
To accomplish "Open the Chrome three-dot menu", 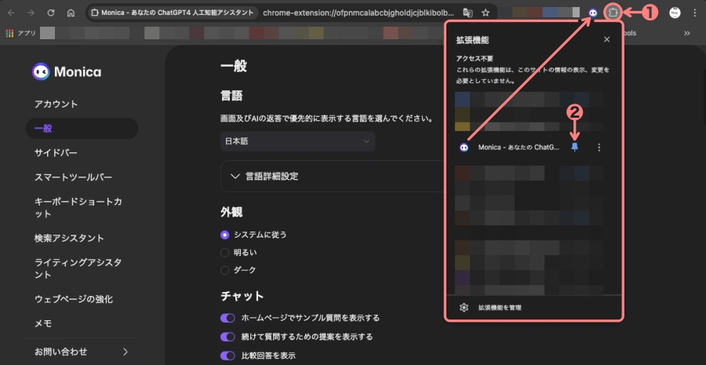I will click(694, 13).
